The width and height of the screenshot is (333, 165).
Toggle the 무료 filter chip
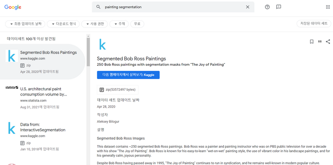[137, 24]
